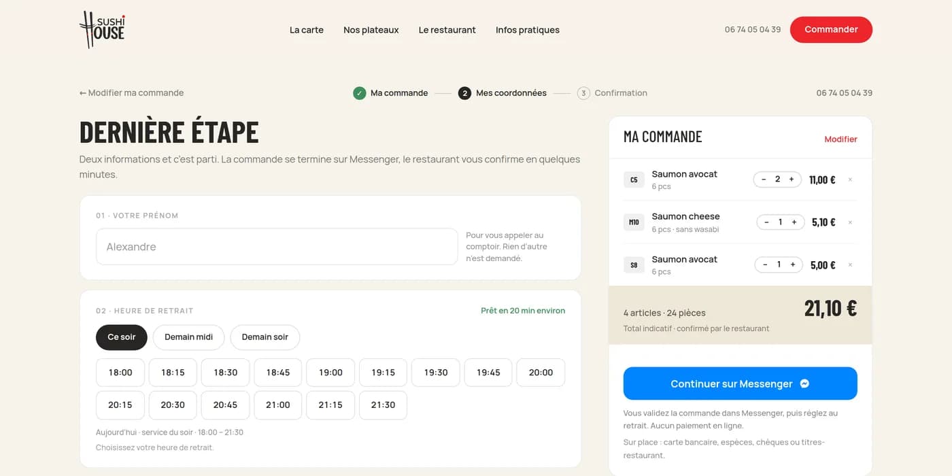Open La carte menu item
This screenshot has width=952, height=476.
coord(307,30)
